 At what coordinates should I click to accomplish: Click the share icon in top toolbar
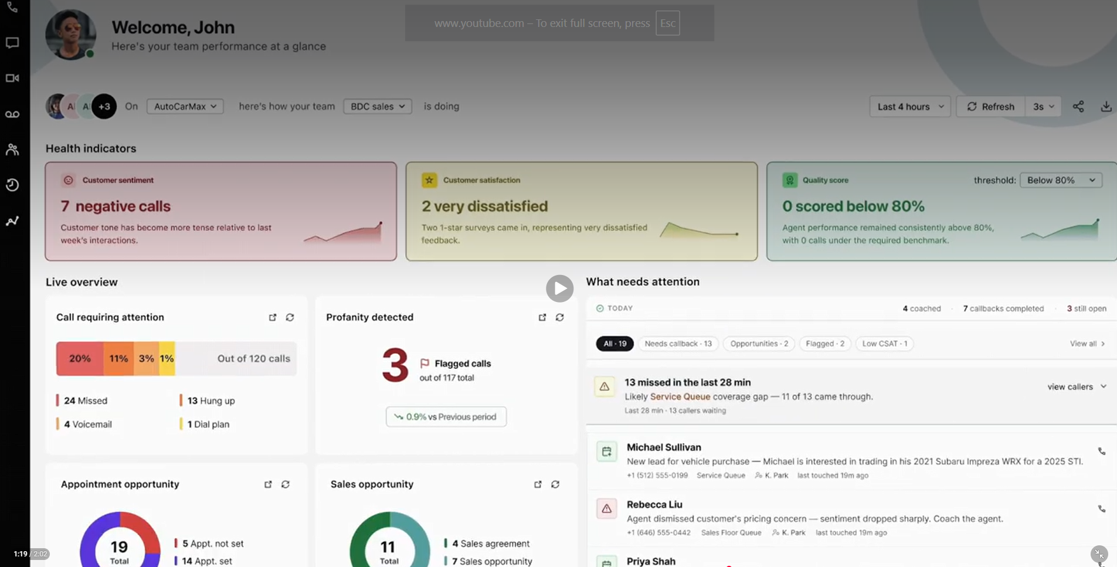click(1078, 106)
